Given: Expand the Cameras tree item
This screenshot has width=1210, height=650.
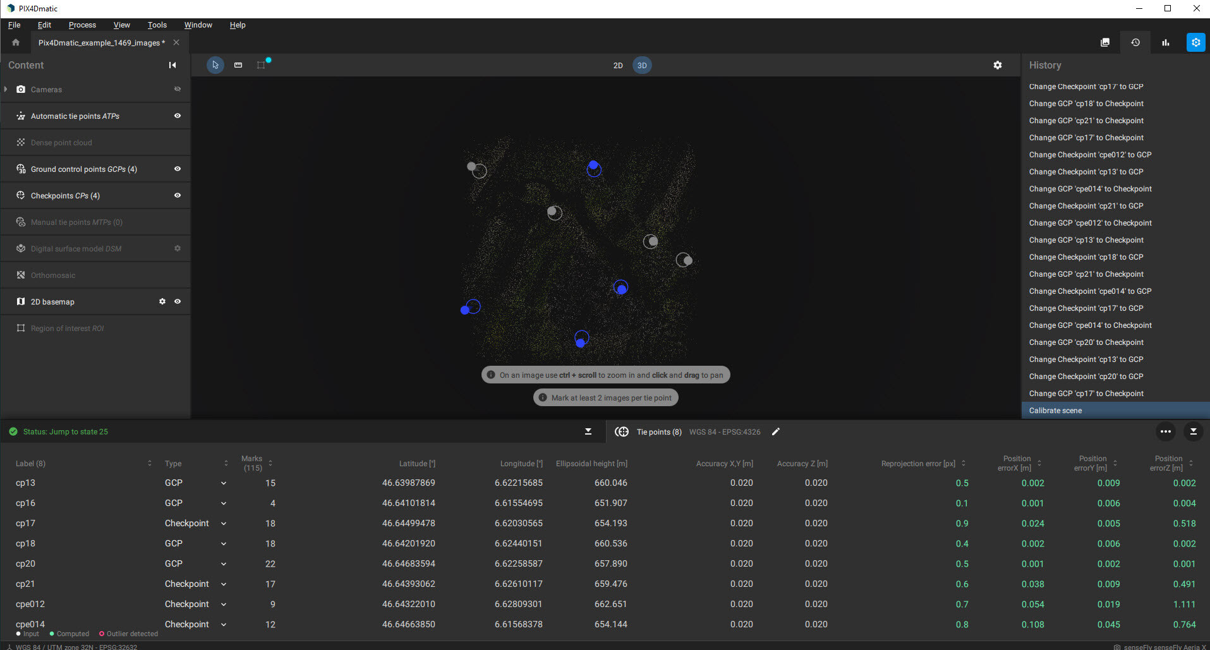Looking at the screenshot, I should click(x=6, y=90).
